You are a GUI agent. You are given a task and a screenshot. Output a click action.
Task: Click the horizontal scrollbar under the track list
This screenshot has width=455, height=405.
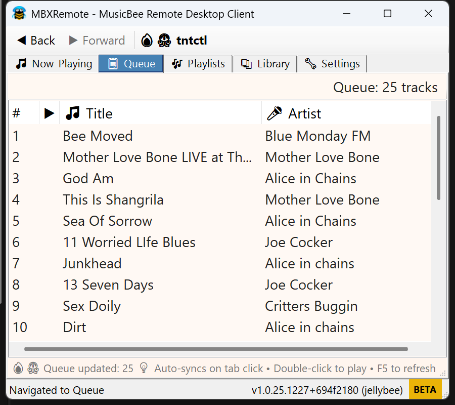click(x=216, y=349)
